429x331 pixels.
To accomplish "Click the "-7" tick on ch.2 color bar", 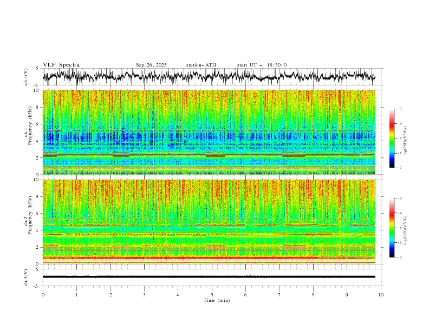I will [400, 257].
